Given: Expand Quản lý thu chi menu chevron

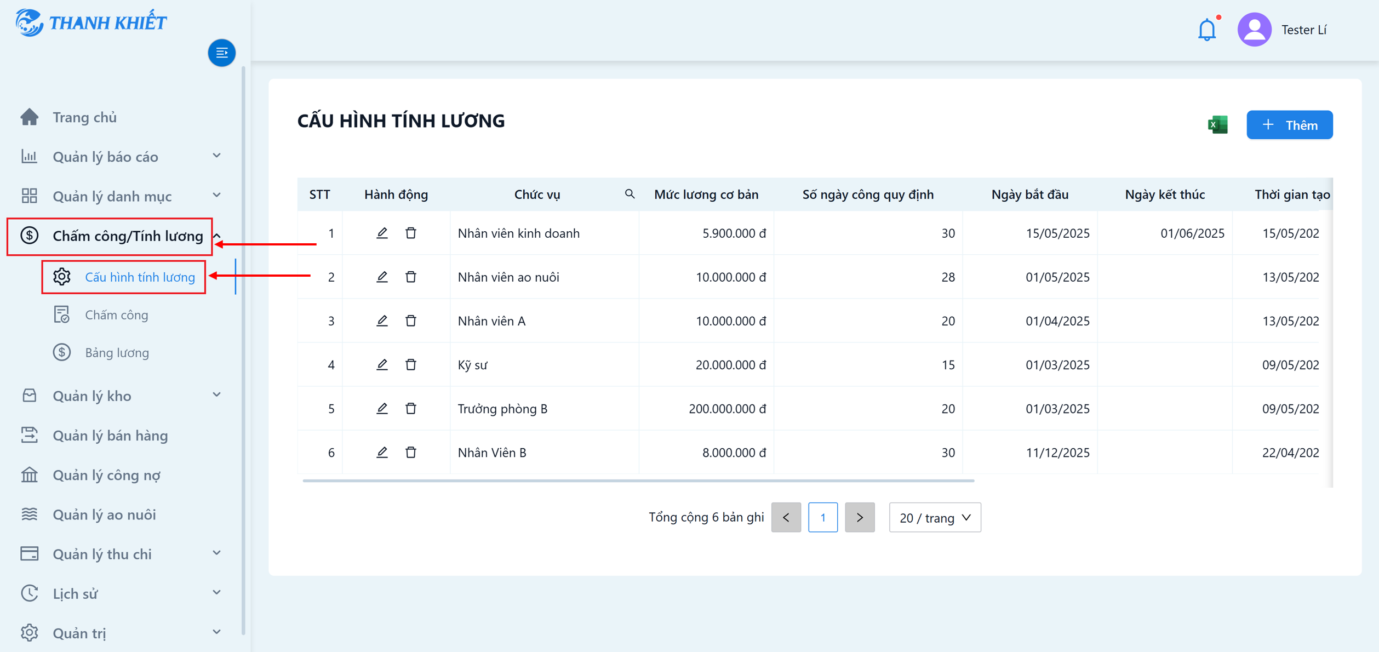Looking at the screenshot, I should 217,553.
